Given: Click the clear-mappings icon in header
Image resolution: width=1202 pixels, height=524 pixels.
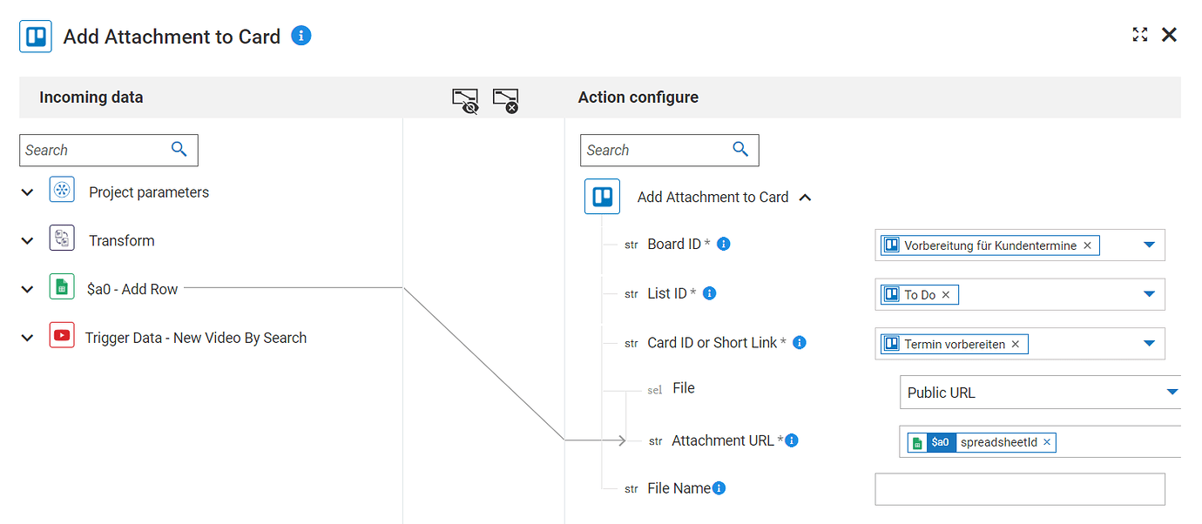Looking at the screenshot, I should point(506,101).
